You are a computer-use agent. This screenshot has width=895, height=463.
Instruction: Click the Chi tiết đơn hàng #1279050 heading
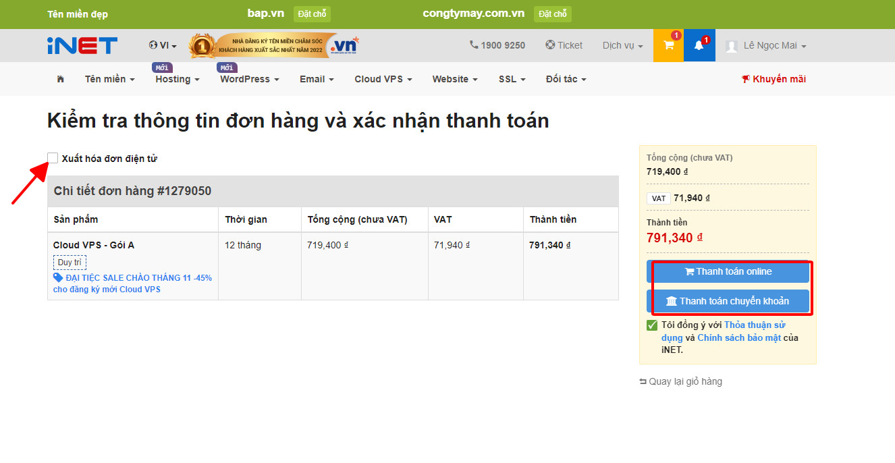tap(132, 191)
